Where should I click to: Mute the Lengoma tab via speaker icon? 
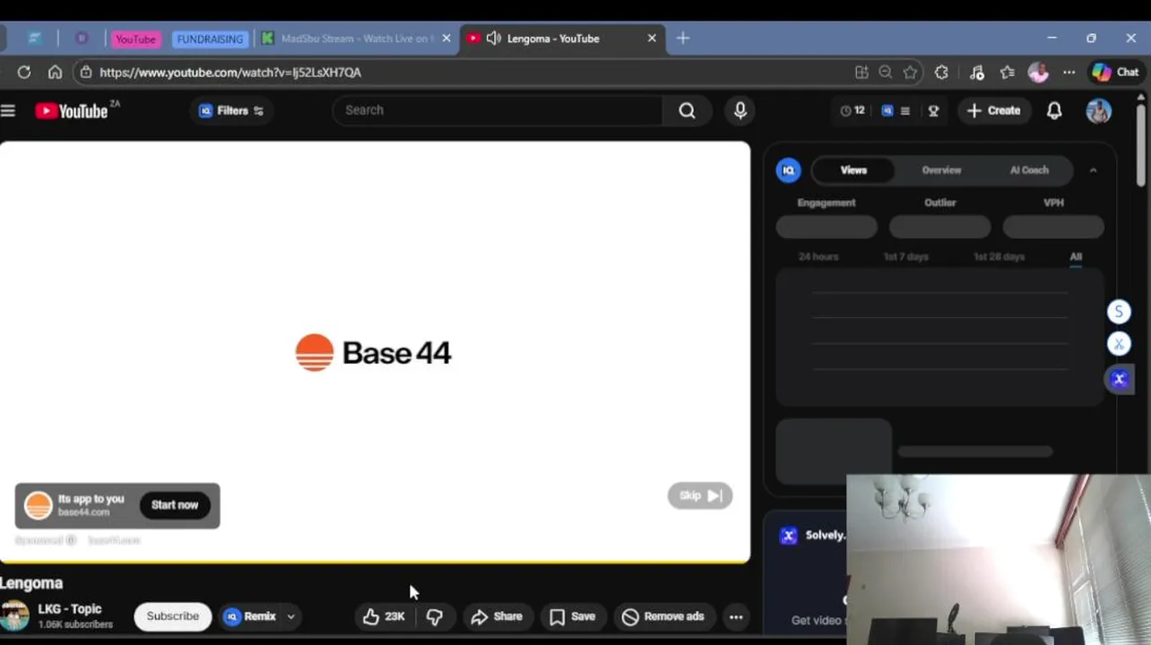click(494, 39)
